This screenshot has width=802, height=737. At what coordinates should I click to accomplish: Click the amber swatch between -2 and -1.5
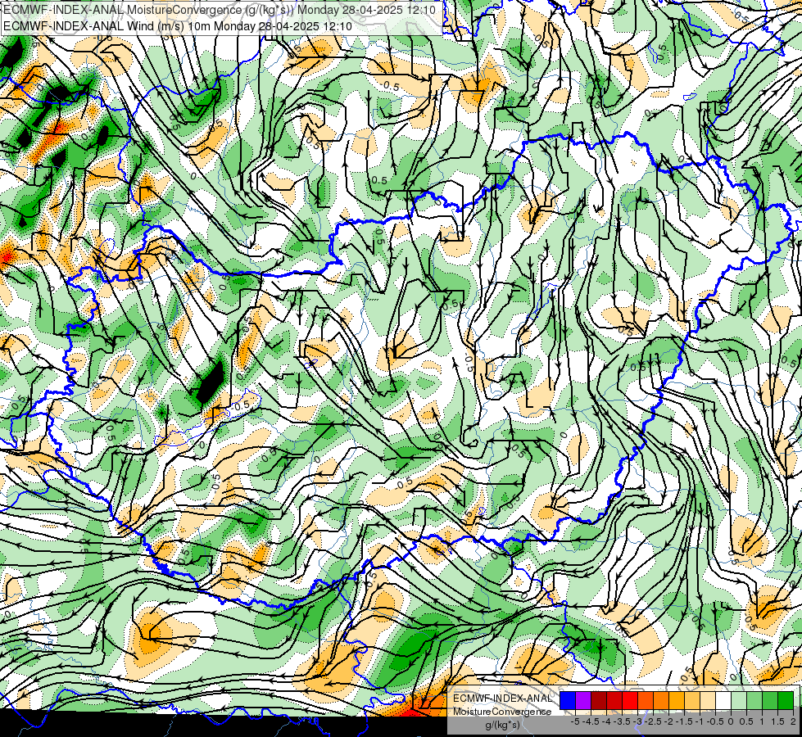[676, 701]
